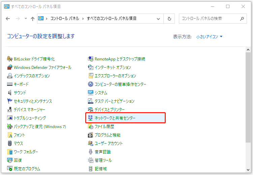This screenshot has height=175, width=253.
Task: Click the scrollbar up arrow
Action: click(x=248, y=50)
